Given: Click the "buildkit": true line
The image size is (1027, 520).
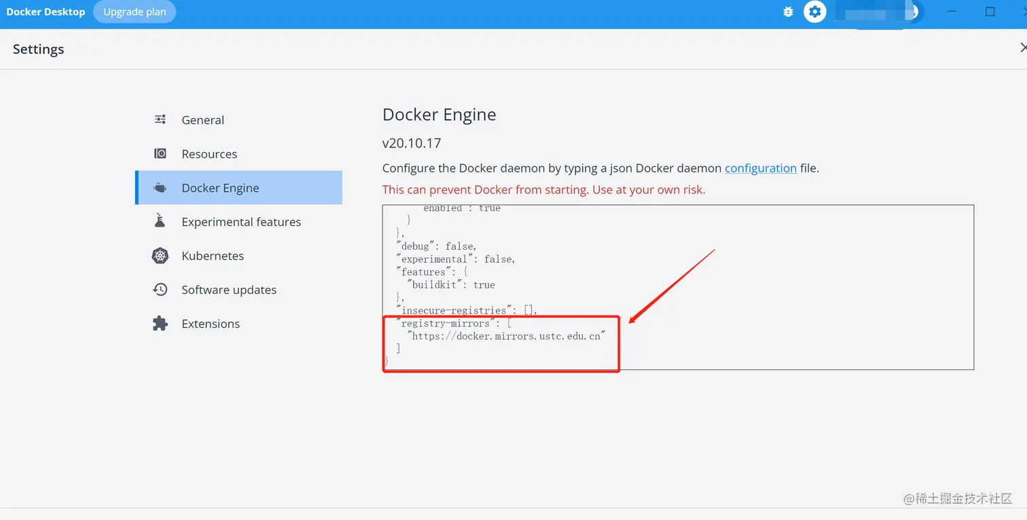Looking at the screenshot, I should pos(451,284).
